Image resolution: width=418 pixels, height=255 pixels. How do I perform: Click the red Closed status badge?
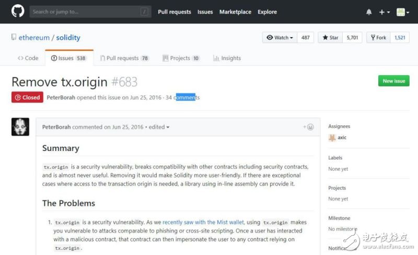coord(27,97)
